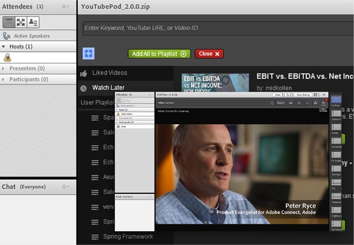The height and width of the screenshot is (245, 354).
Task: Click pointer icon in inset window title bar
Action: click(287, 95)
